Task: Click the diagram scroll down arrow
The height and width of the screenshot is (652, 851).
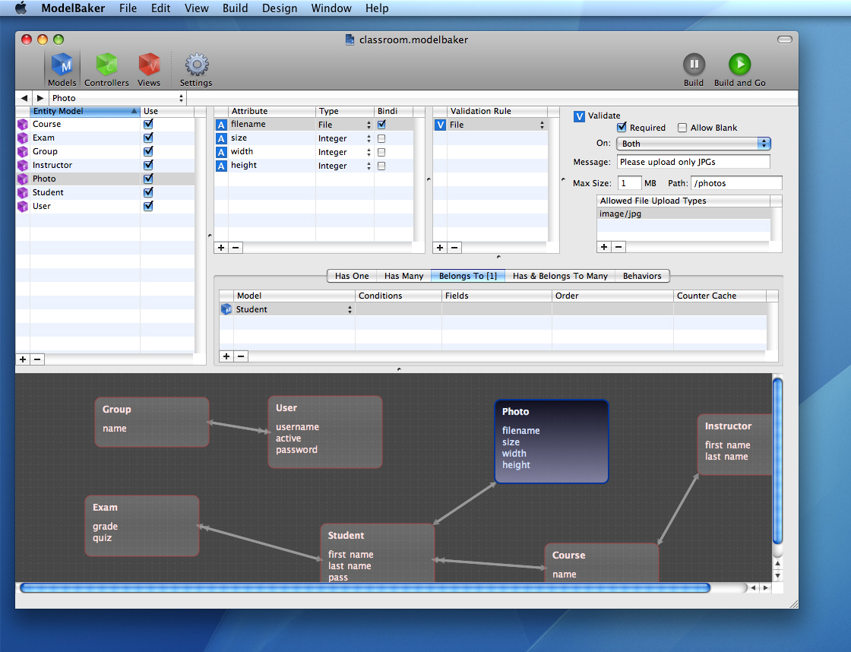Action: pos(778,575)
